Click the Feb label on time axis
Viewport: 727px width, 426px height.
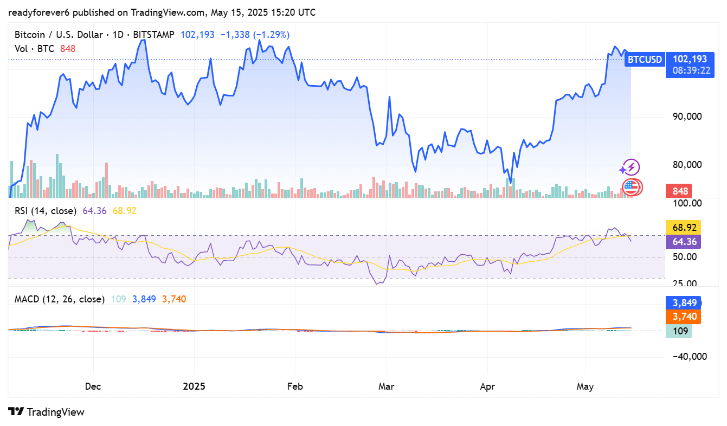point(295,386)
